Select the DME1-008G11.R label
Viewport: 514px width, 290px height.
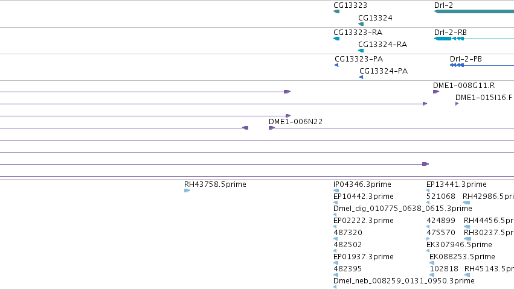point(463,86)
